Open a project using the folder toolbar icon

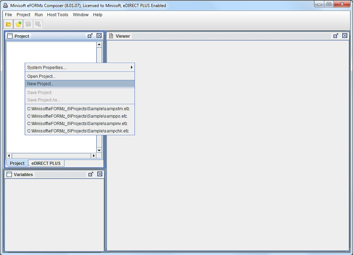pyautogui.click(x=8, y=24)
